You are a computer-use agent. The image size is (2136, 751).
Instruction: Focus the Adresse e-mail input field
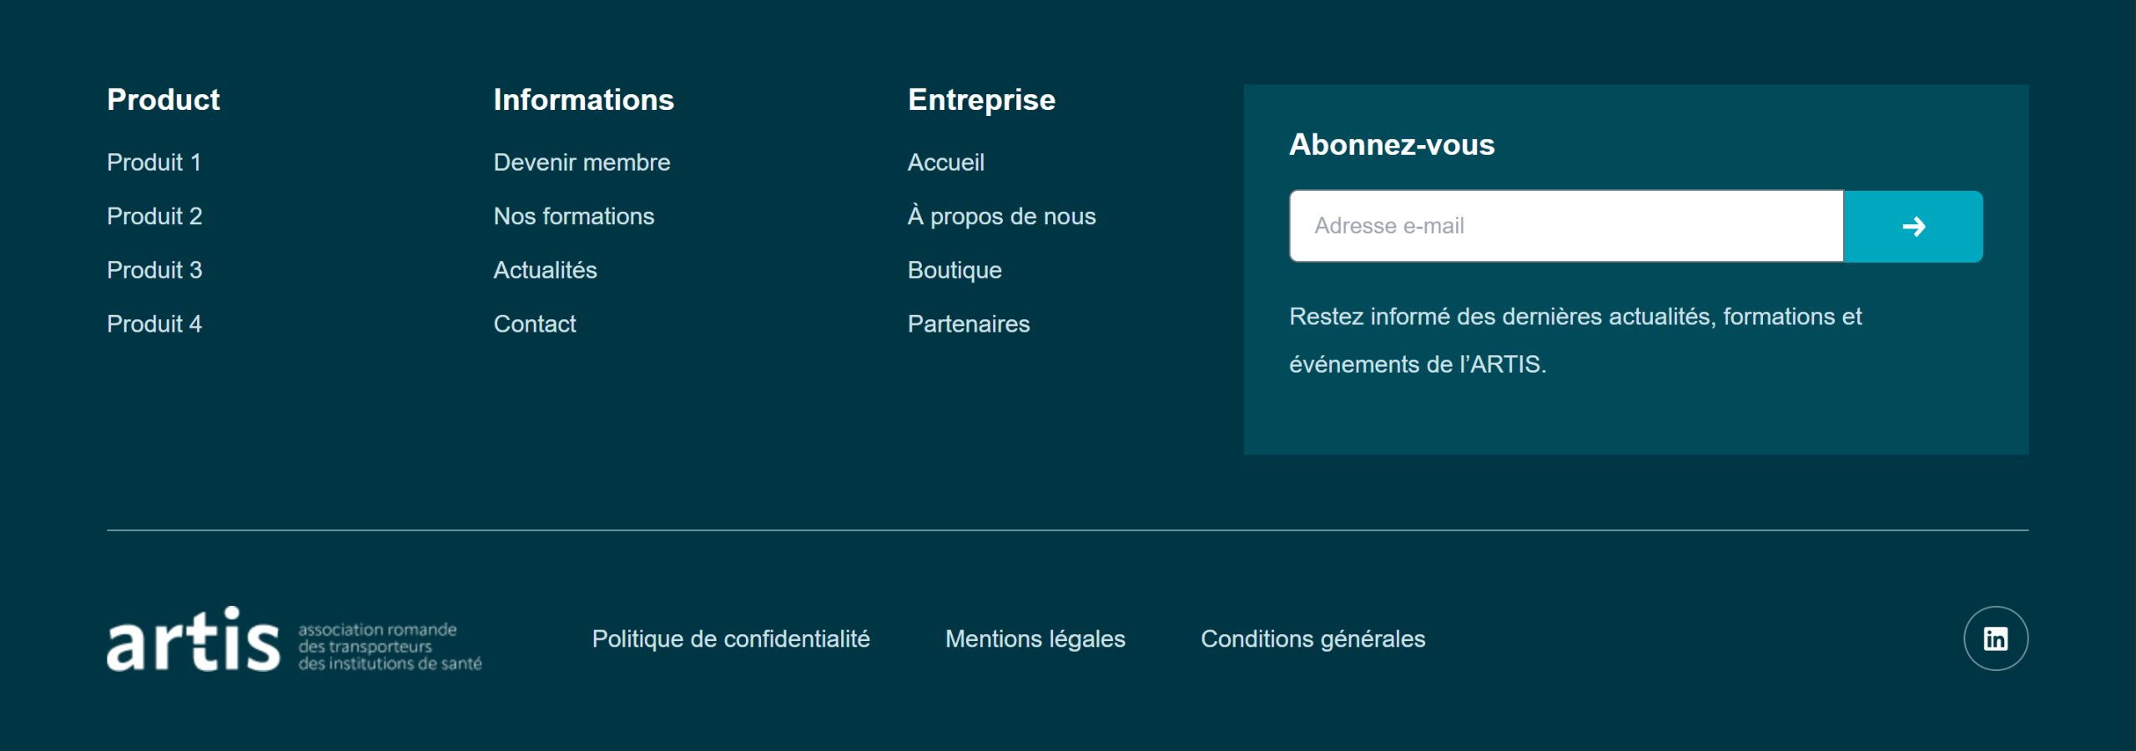pyautogui.click(x=1566, y=227)
